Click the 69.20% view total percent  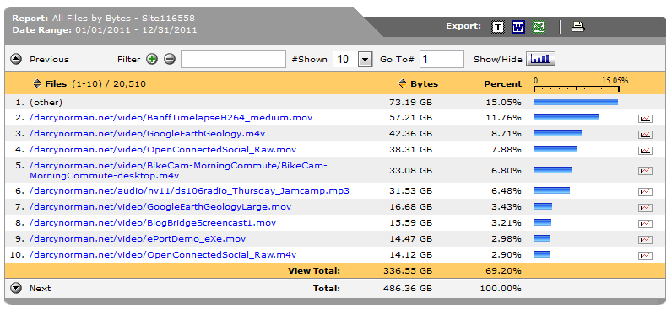503,270
